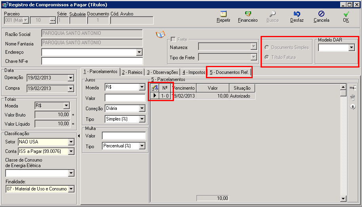Open Juros Tipo Simples (%) dropdown

(142, 119)
